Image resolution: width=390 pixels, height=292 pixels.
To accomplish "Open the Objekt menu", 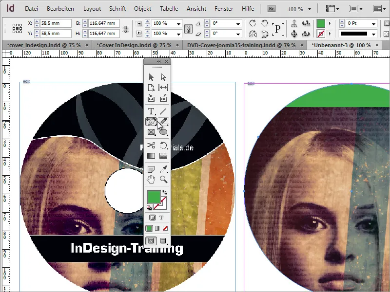I will (142, 9).
